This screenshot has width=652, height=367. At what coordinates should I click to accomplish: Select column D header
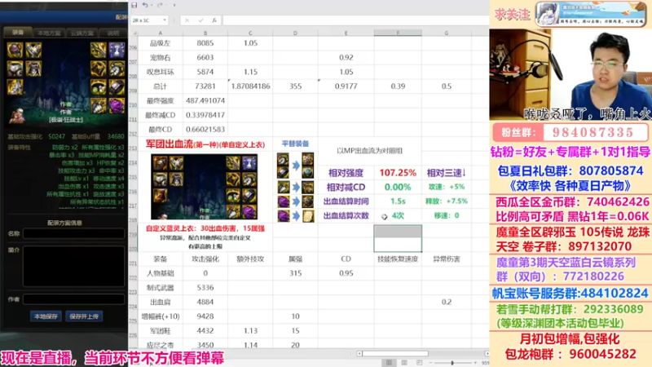click(x=295, y=33)
